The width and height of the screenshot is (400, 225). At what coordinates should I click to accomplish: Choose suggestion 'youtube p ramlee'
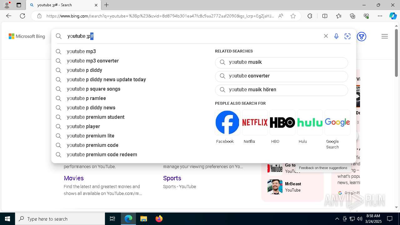(86, 98)
